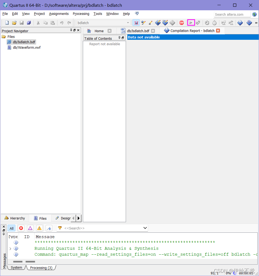This screenshot has height=276, width=259.
Task: Pin the Project Navigator panel
Action: (x=71, y=30)
